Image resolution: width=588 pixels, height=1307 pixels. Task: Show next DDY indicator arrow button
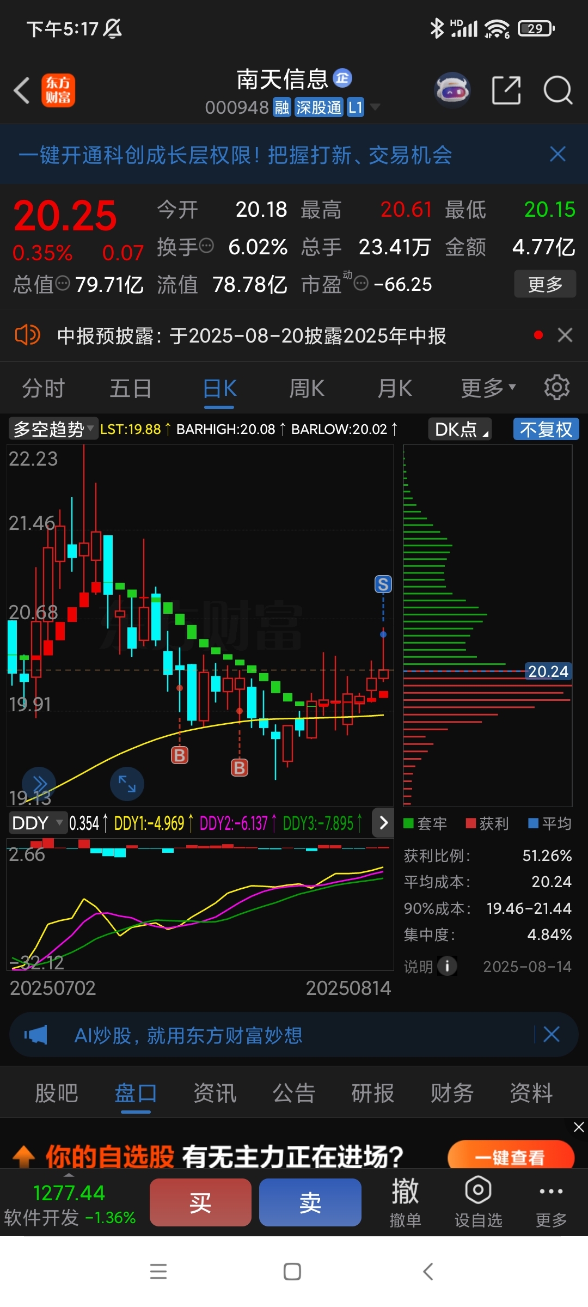[383, 823]
